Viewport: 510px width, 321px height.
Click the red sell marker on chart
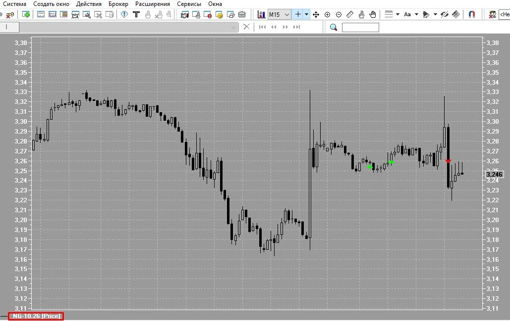pyautogui.click(x=448, y=161)
